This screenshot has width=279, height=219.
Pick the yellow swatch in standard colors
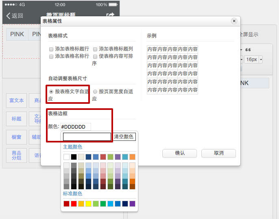pos(88,204)
